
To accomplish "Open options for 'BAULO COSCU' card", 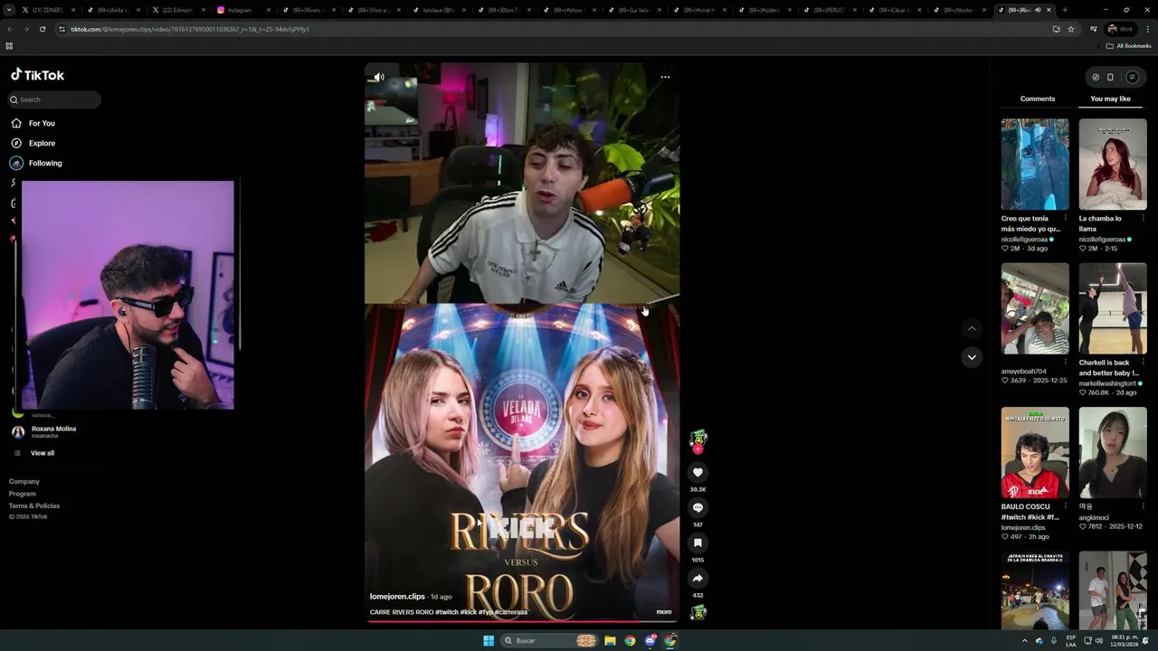I will (x=1065, y=506).
